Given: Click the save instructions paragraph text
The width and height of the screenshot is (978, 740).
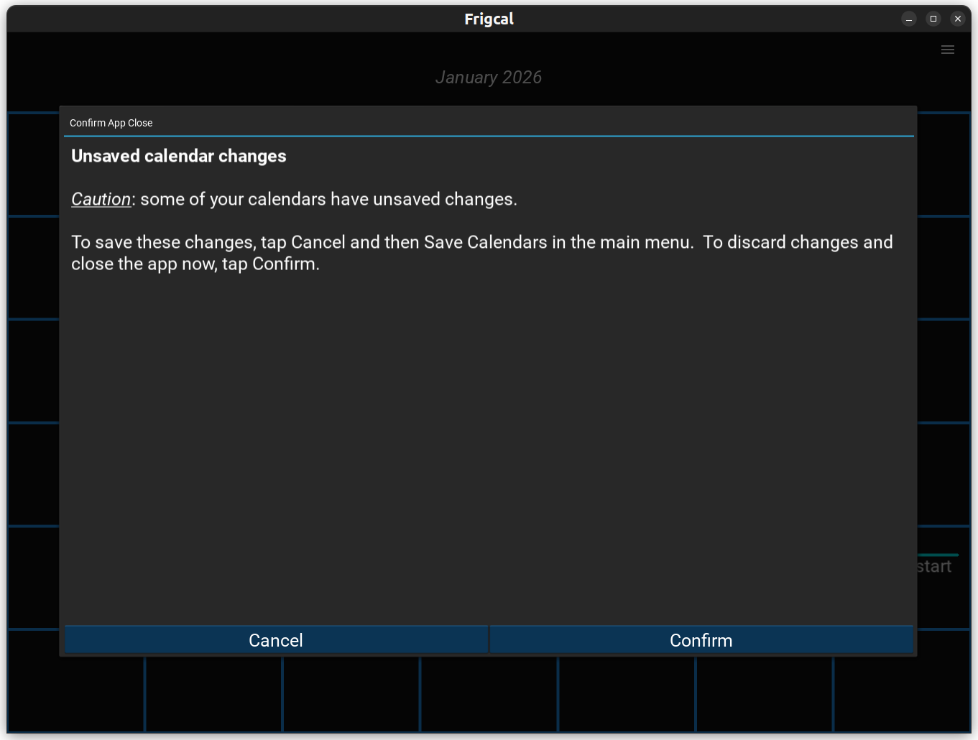Looking at the screenshot, I should coord(481,253).
